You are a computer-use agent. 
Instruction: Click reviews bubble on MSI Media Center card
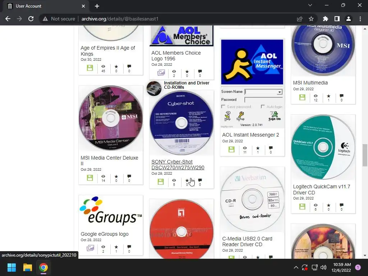(129, 176)
